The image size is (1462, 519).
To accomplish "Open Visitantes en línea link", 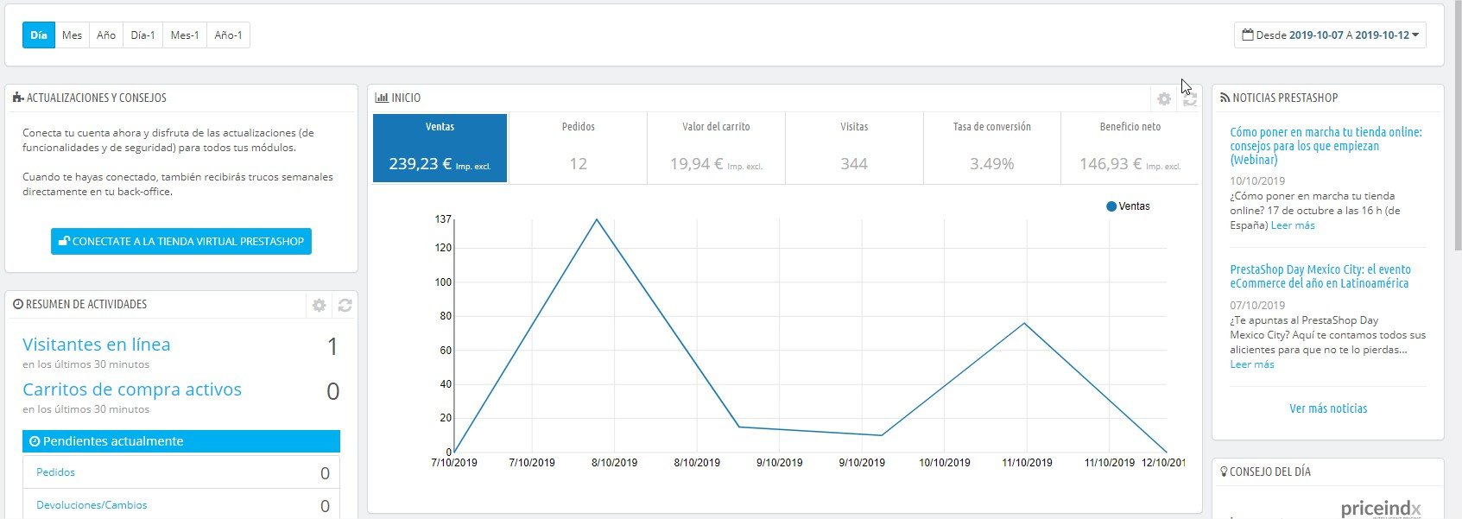I will (x=97, y=345).
